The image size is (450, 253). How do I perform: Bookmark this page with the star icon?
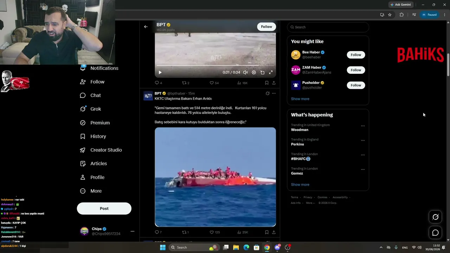coord(390,15)
